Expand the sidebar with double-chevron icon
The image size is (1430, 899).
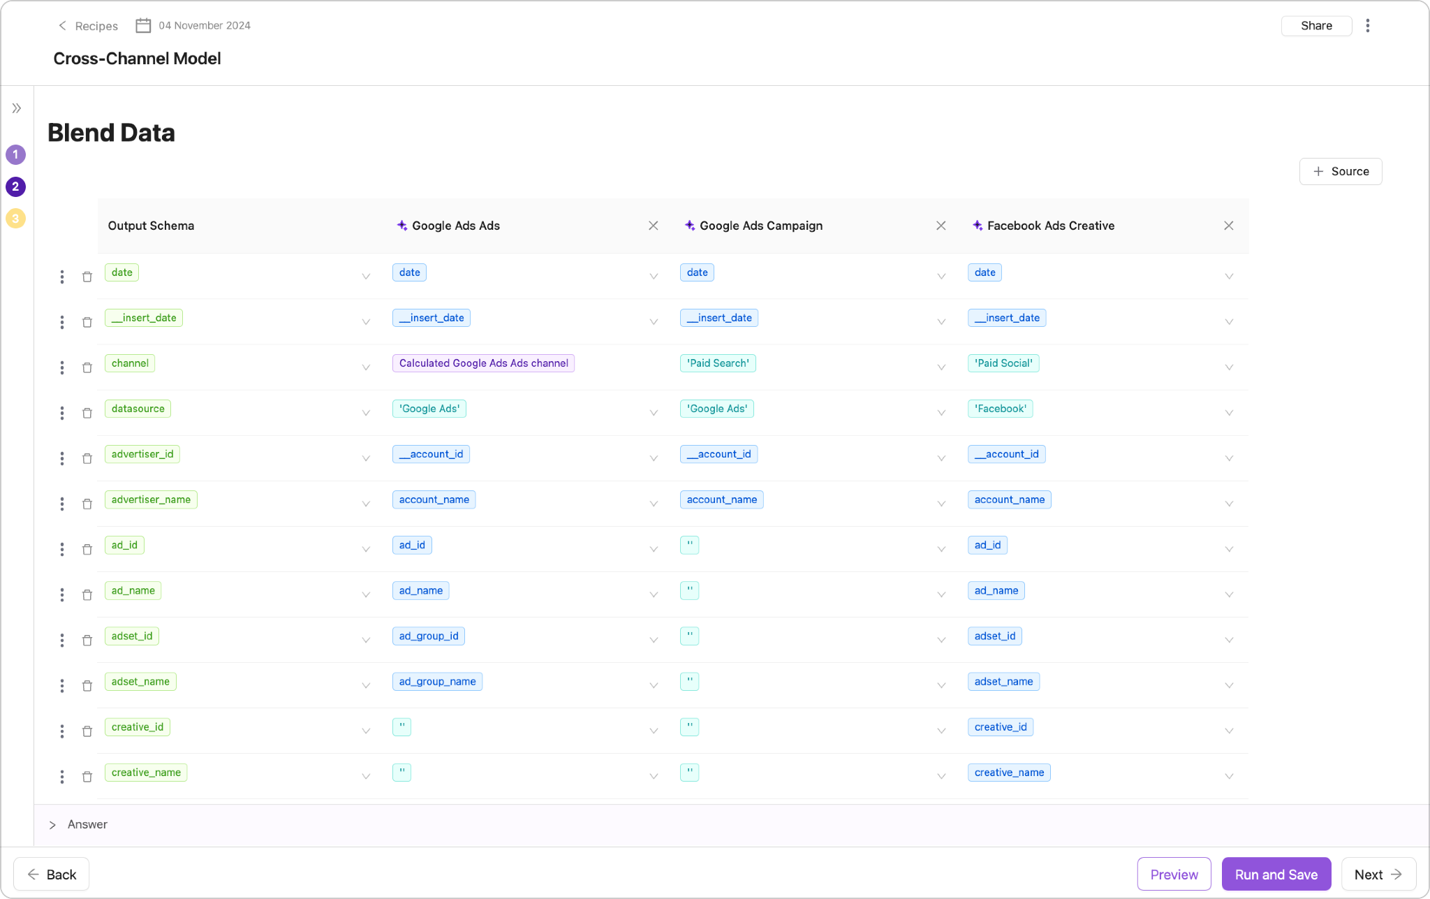coord(17,108)
